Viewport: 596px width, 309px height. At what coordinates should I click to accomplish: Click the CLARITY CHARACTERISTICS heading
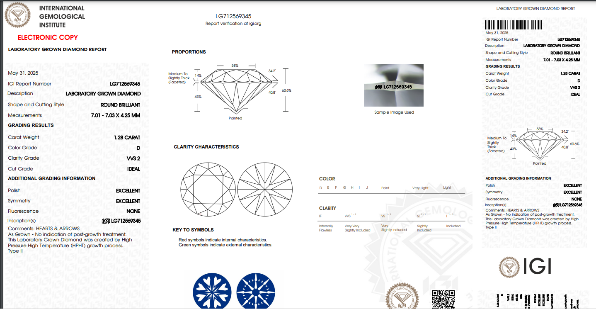click(x=206, y=147)
